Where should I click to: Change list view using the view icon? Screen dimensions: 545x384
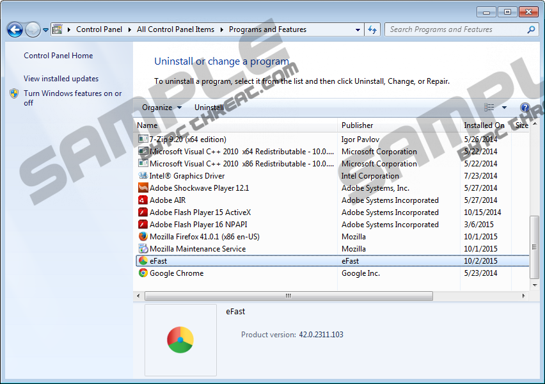point(489,108)
